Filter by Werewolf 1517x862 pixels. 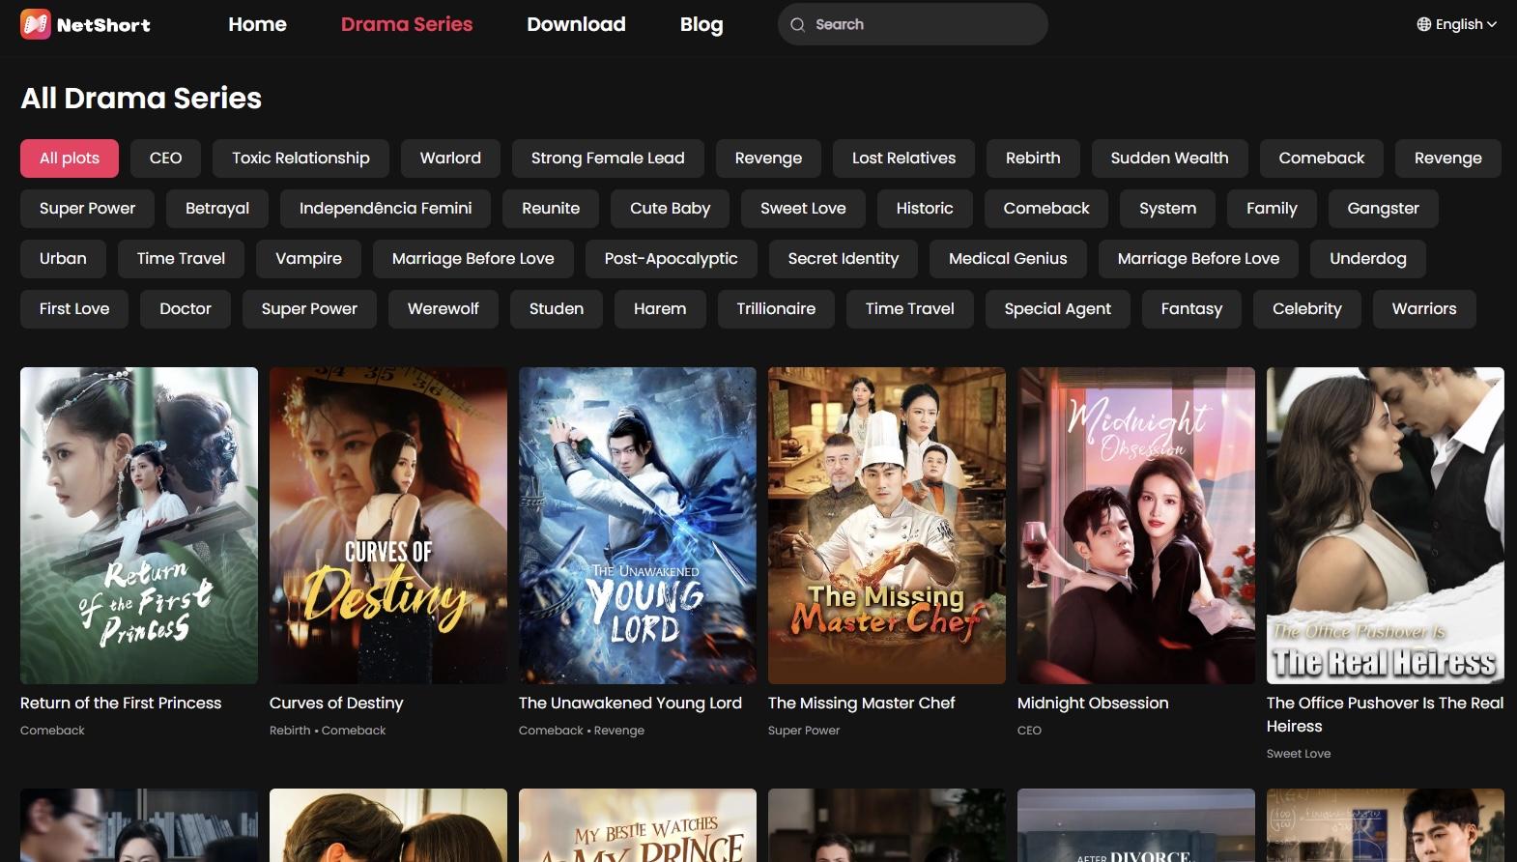[444, 309]
